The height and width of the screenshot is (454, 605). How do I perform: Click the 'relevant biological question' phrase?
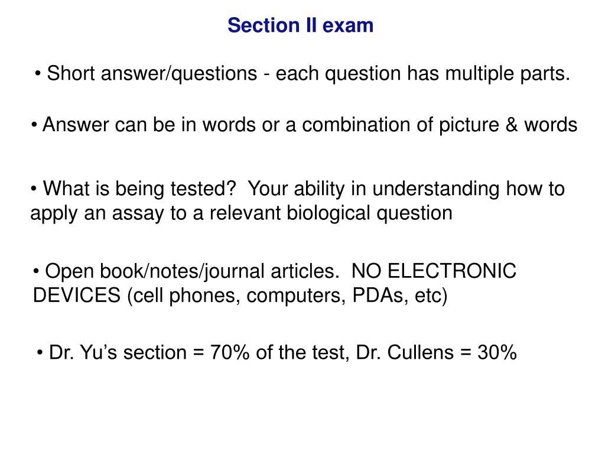tap(331, 213)
